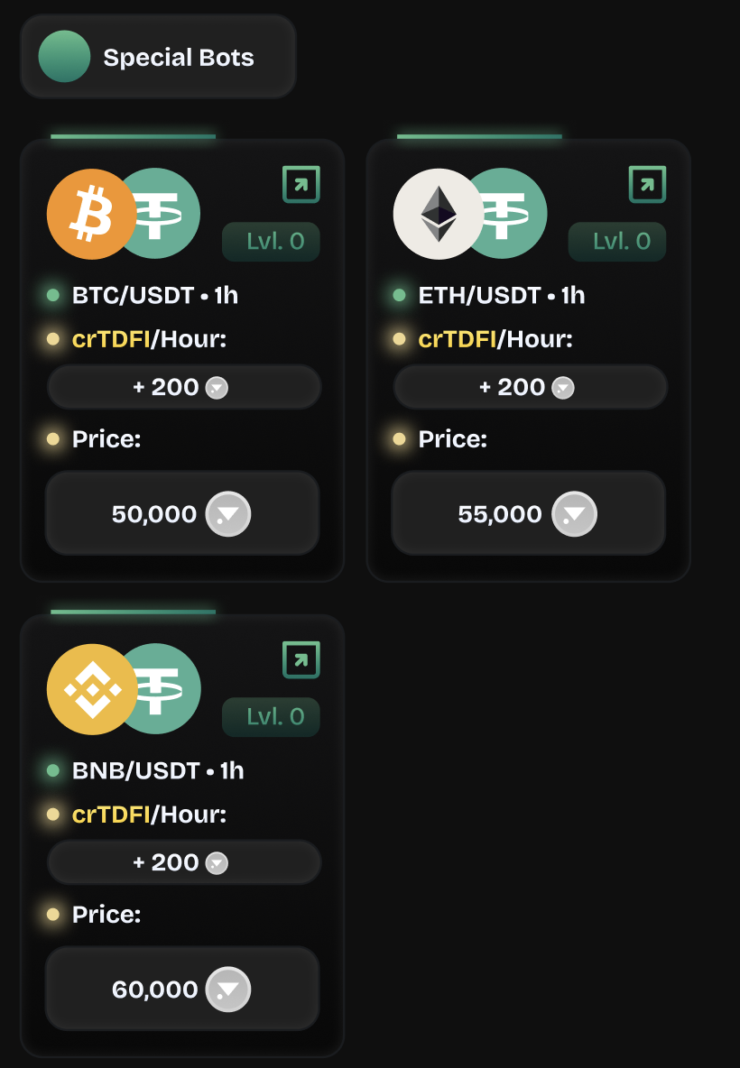Click the Lvl. 0 badge on BNB card
740x1068 pixels.
(271, 717)
